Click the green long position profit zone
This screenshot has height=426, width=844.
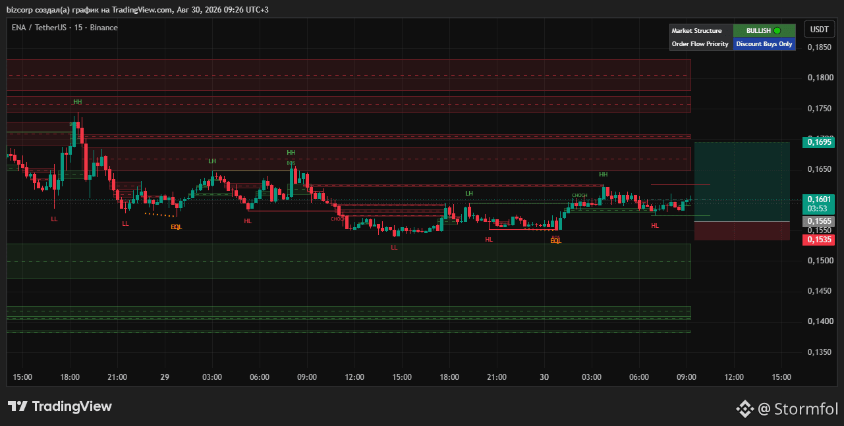tap(742, 182)
